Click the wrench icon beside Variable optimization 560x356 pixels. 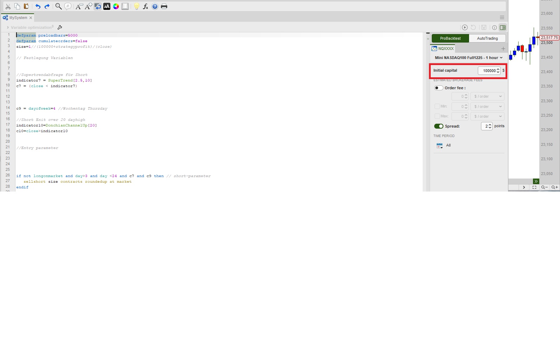pyautogui.click(x=60, y=27)
